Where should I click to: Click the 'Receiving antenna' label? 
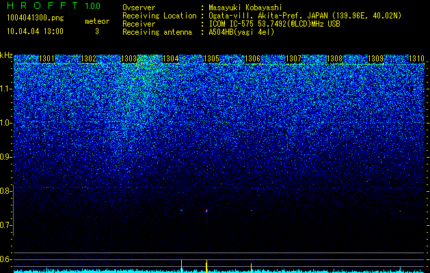click(x=157, y=32)
